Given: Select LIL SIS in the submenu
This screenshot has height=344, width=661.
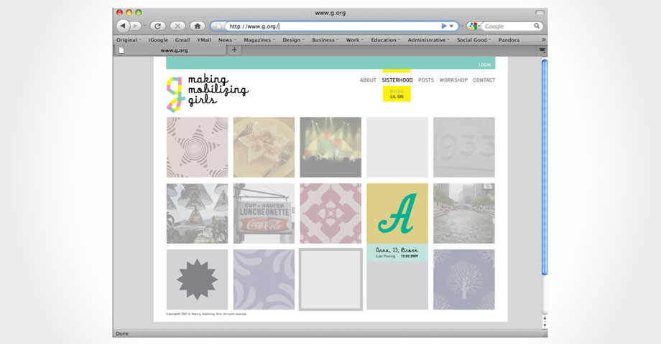Looking at the screenshot, I should (397, 96).
